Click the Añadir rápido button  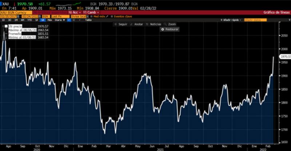232,20
